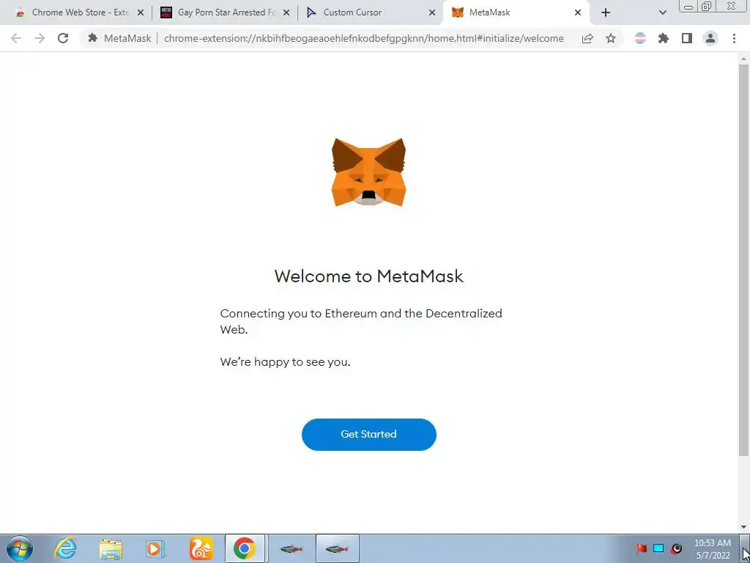Open the Extensions puzzle menu

pyautogui.click(x=664, y=38)
